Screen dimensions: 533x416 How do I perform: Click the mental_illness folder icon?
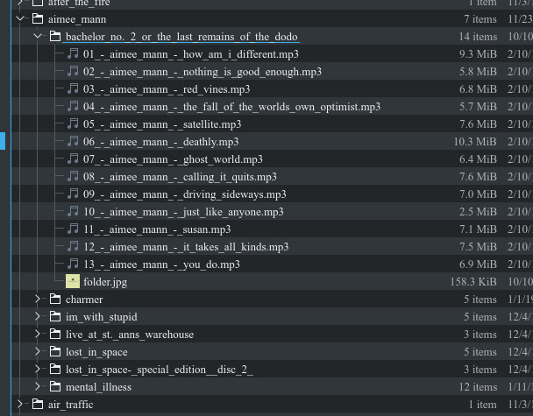coord(55,387)
